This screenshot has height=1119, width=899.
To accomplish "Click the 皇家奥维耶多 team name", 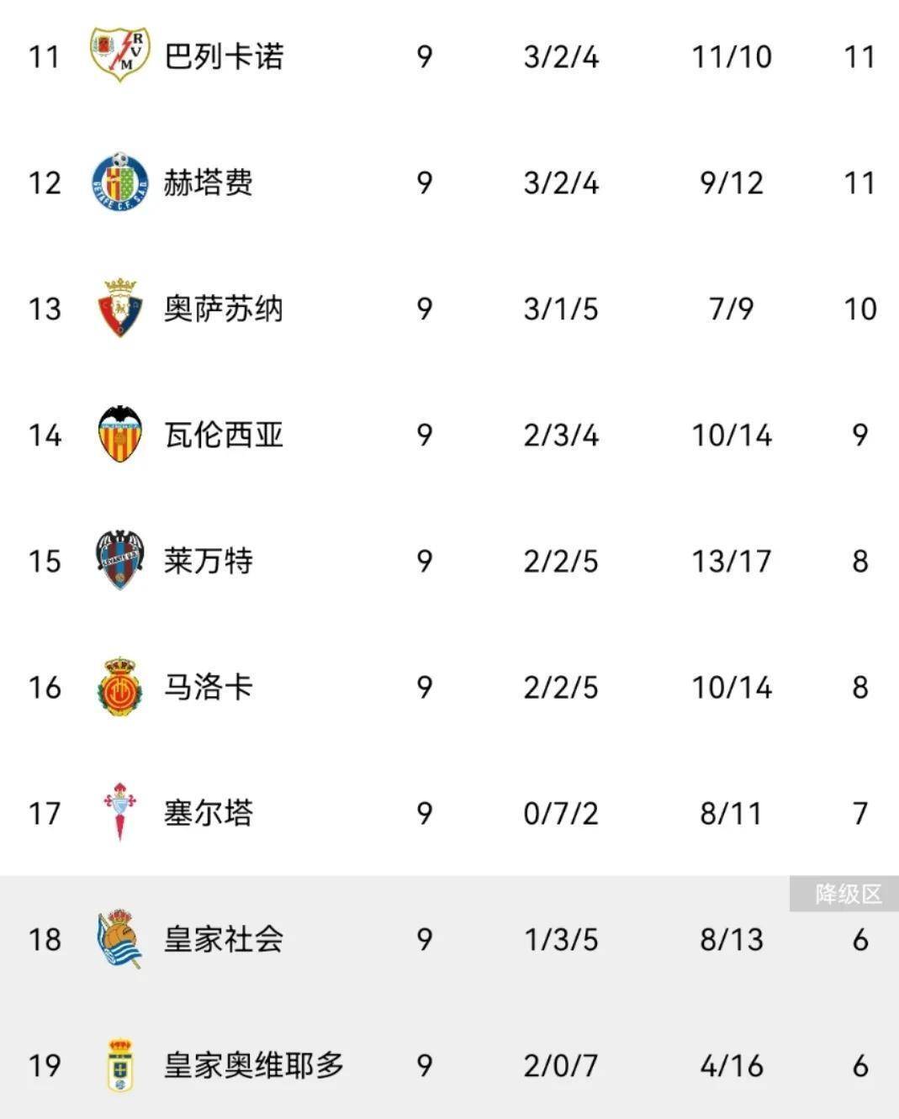I will [x=254, y=1065].
